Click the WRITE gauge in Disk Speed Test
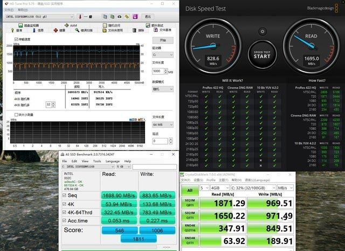Viewport: 345px width, 251px height. click(213, 46)
